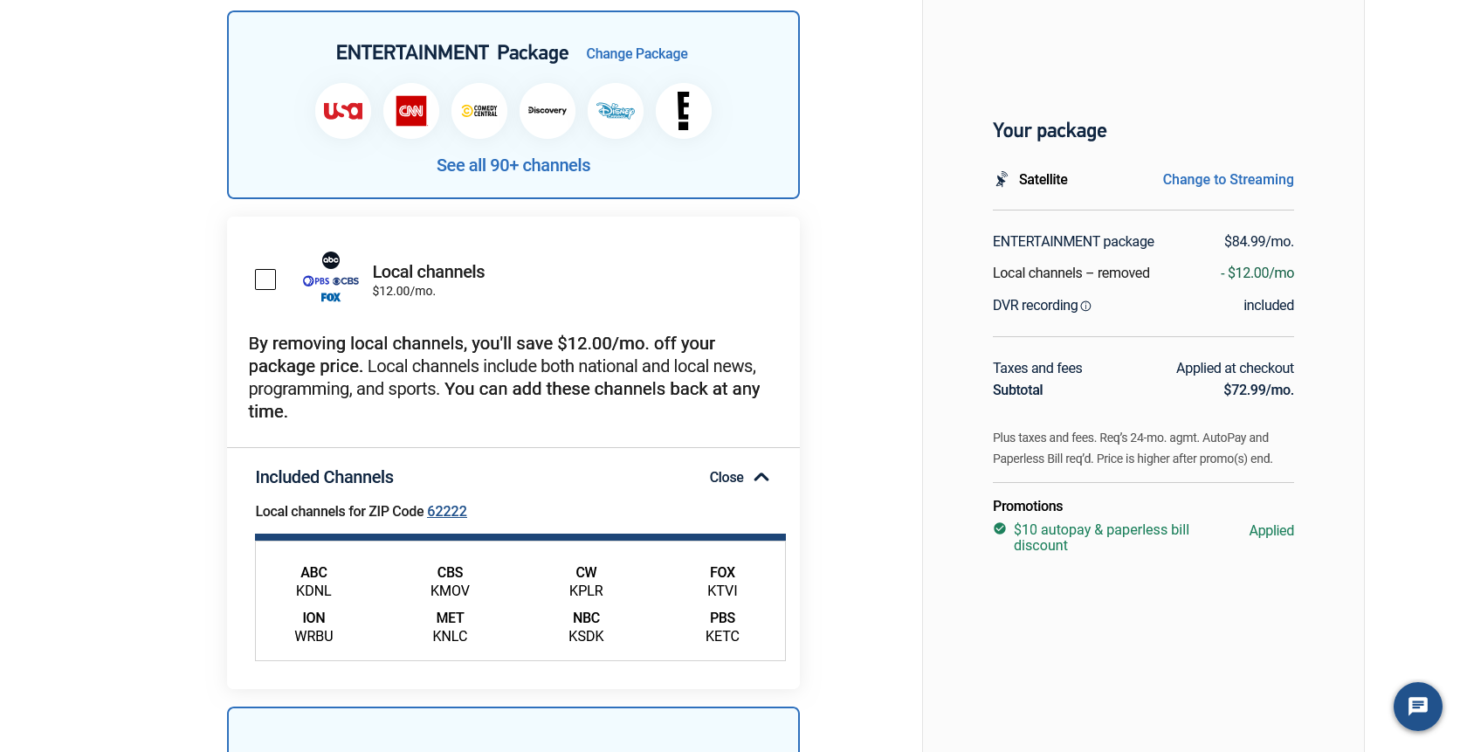Tick the Local channels checkbox
Screen dimensions: 1467x752
(x=265, y=279)
